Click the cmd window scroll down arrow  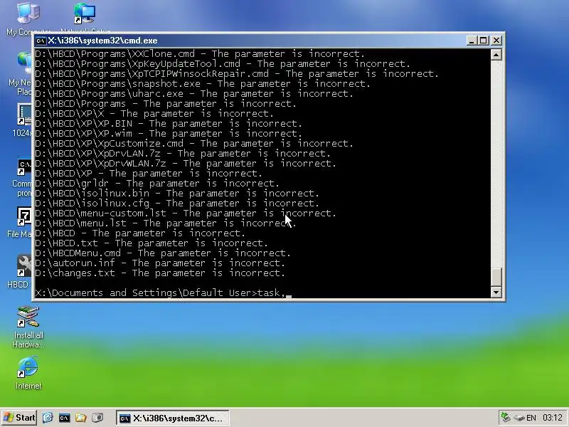click(496, 292)
